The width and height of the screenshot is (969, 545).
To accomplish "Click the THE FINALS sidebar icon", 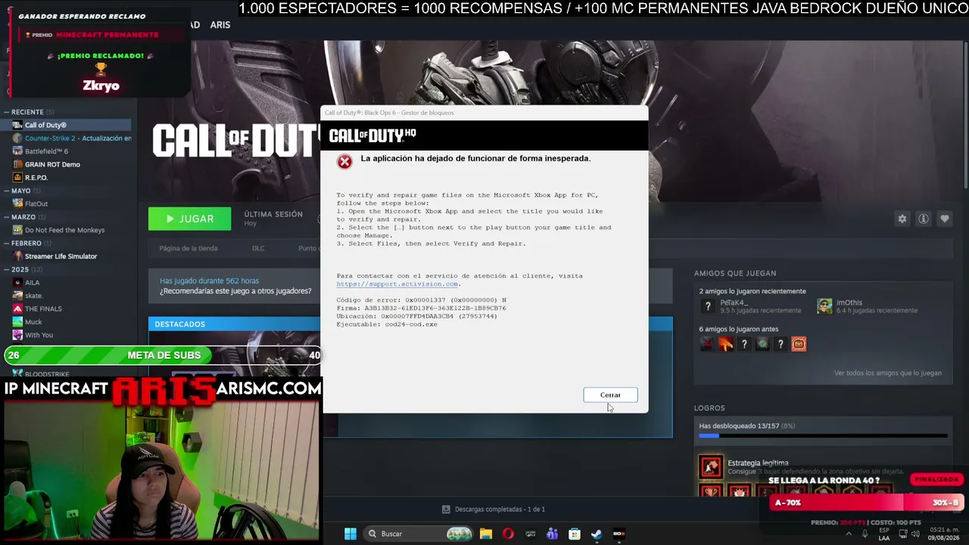I will 17,309.
